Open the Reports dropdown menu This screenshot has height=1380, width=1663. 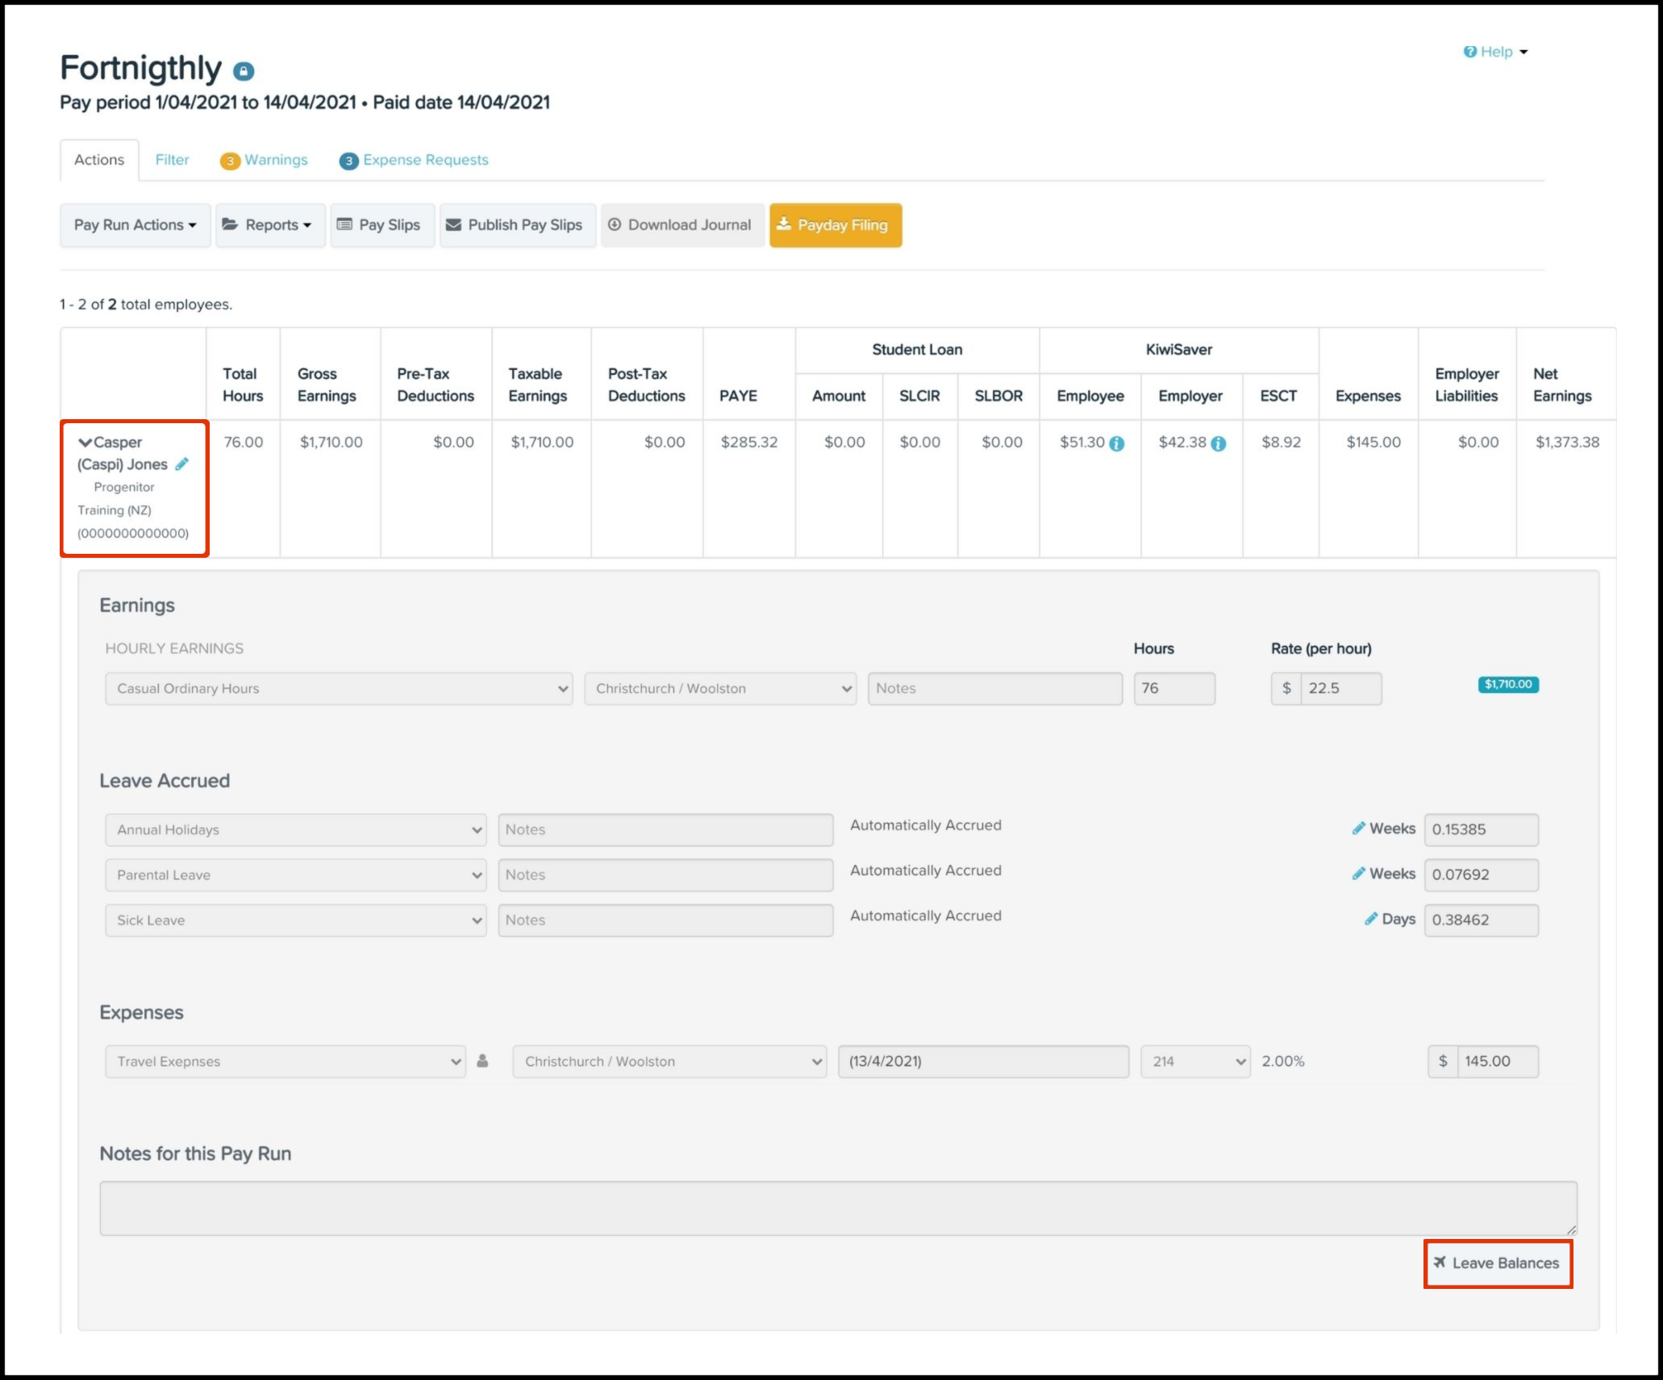(x=270, y=225)
